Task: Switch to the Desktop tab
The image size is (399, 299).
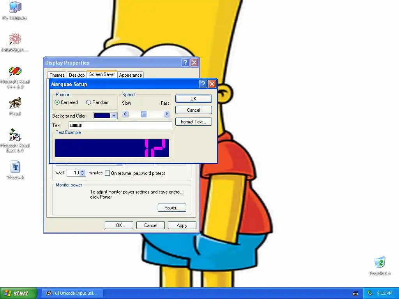Action: point(77,75)
